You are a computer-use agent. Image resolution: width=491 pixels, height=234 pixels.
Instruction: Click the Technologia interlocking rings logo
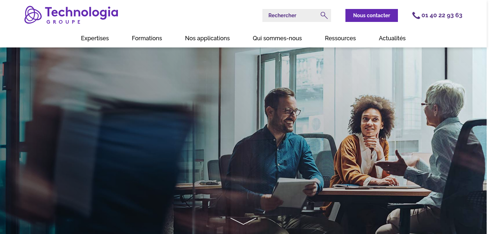(x=33, y=15)
